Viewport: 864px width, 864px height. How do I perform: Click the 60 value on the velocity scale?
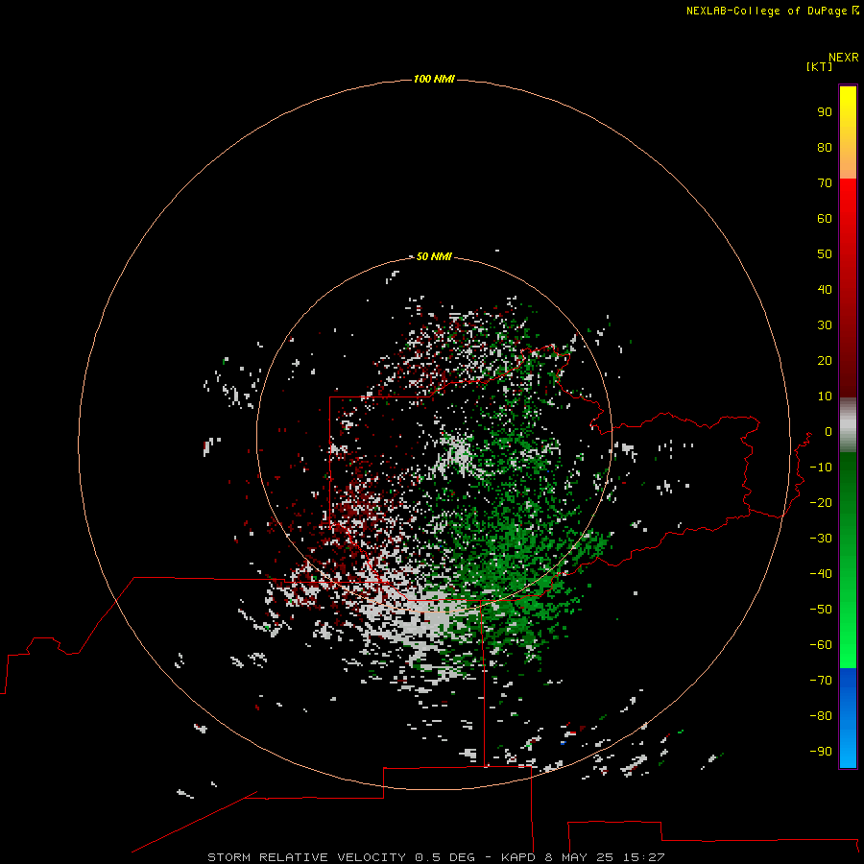(x=825, y=218)
